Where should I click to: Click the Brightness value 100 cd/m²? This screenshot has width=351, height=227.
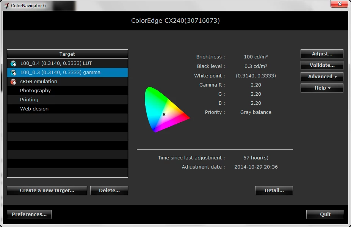coord(256,57)
